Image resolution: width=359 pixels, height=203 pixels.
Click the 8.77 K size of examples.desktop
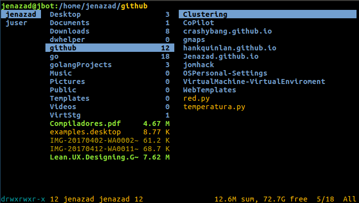(157, 132)
